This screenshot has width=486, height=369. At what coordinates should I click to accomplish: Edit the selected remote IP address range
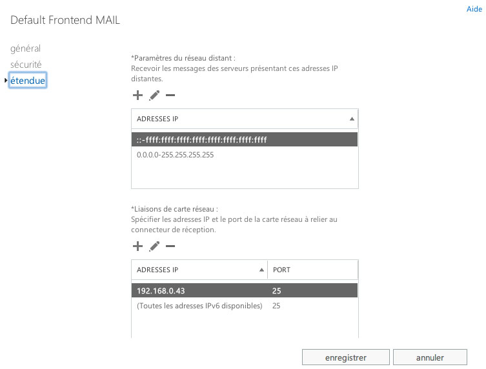[x=154, y=95]
